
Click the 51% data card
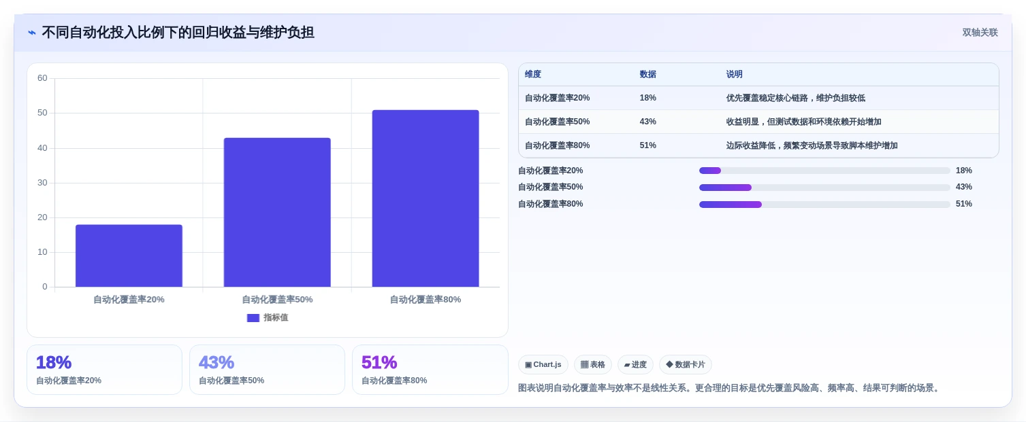pos(430,370)
